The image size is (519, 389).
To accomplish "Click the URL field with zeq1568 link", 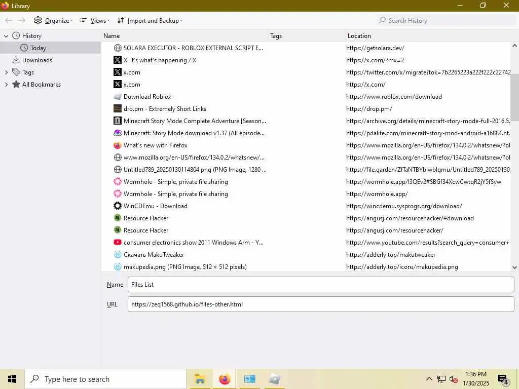I will (x=321, y=304).
